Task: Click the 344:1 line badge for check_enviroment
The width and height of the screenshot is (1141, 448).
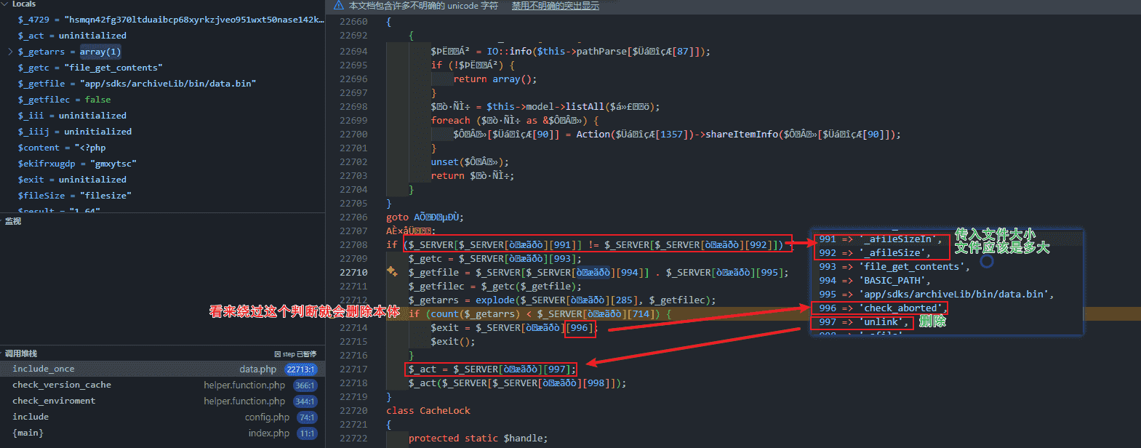Action: [305, 401]
